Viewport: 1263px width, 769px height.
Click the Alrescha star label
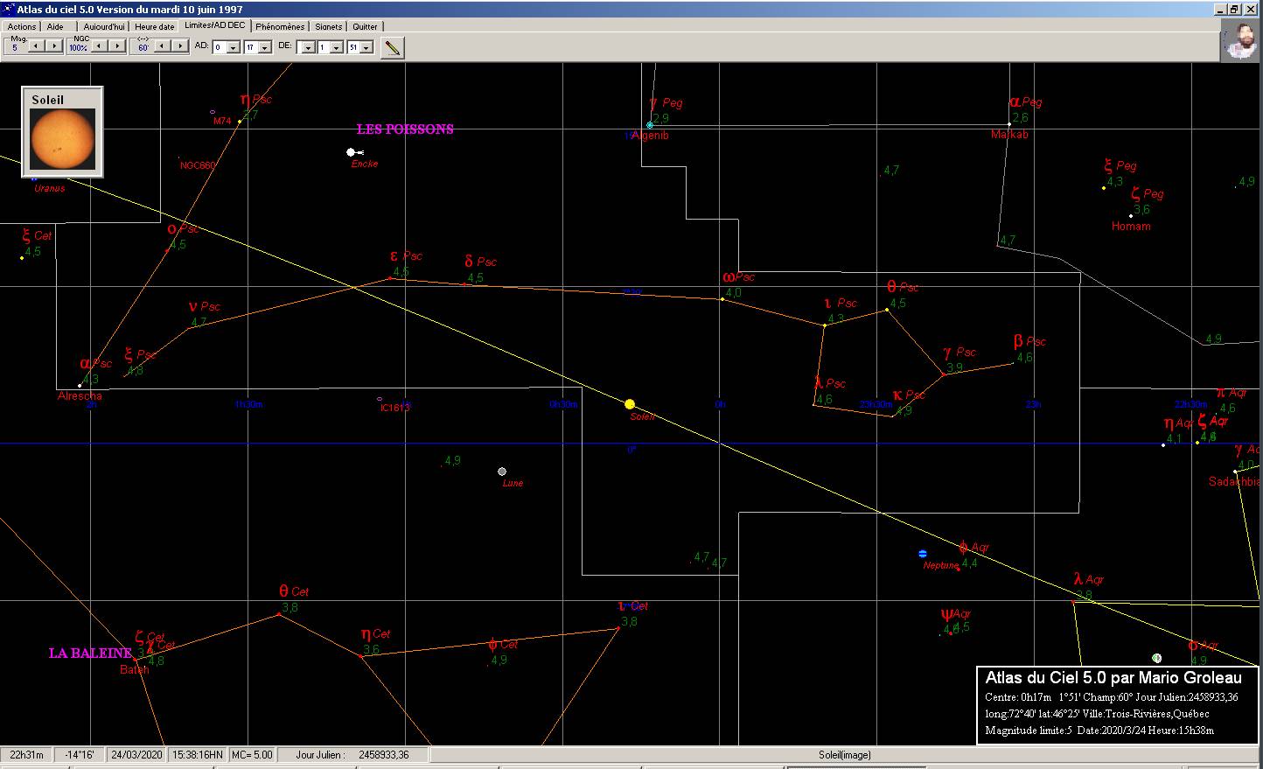(80, 396)
